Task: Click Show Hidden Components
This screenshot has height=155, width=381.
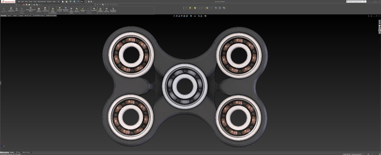Action: tap(53, 11)
